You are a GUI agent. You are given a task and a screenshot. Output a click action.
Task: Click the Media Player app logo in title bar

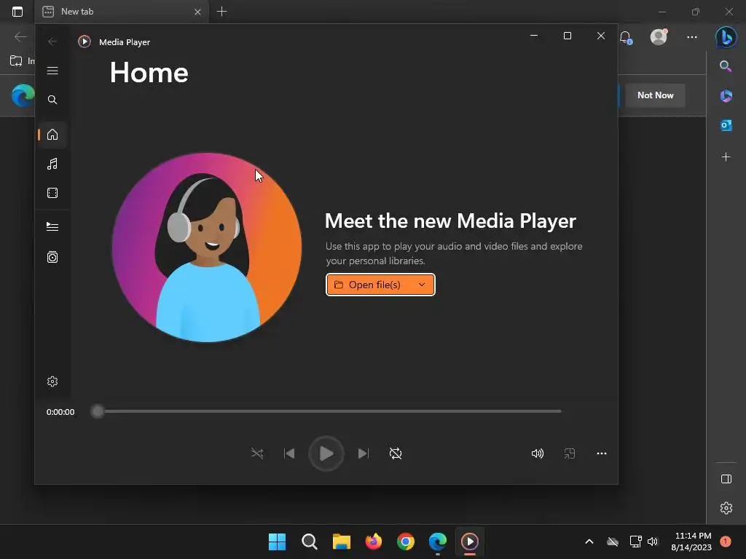[85, 41]
